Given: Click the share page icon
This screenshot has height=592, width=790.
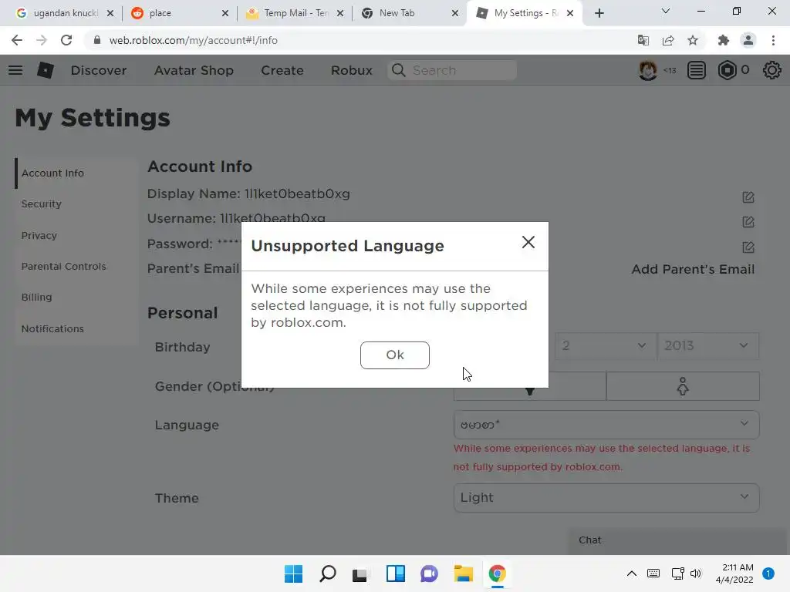Looking at the screenshot, I should point(668,40).
